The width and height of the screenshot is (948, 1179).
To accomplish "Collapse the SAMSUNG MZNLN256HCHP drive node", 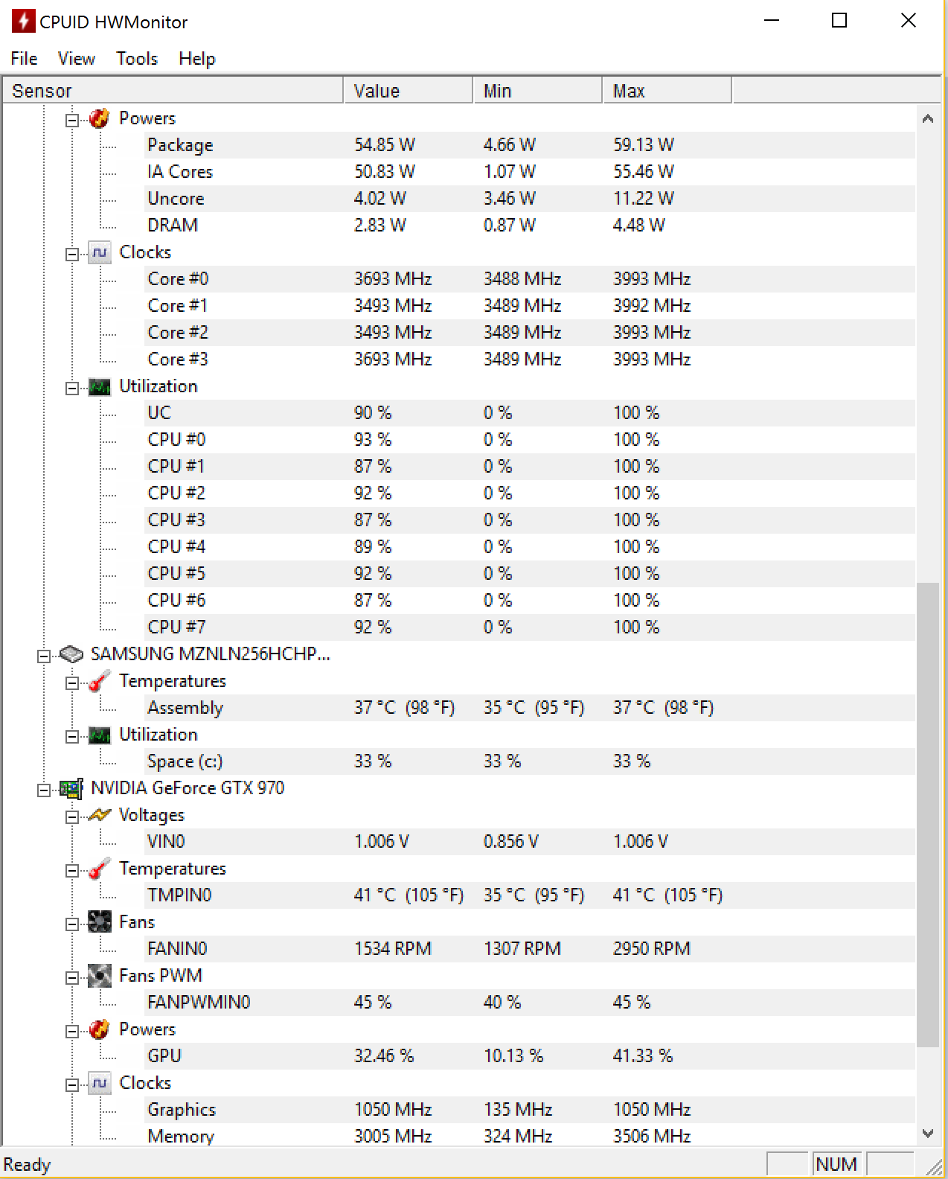I will tap(44, 656).
